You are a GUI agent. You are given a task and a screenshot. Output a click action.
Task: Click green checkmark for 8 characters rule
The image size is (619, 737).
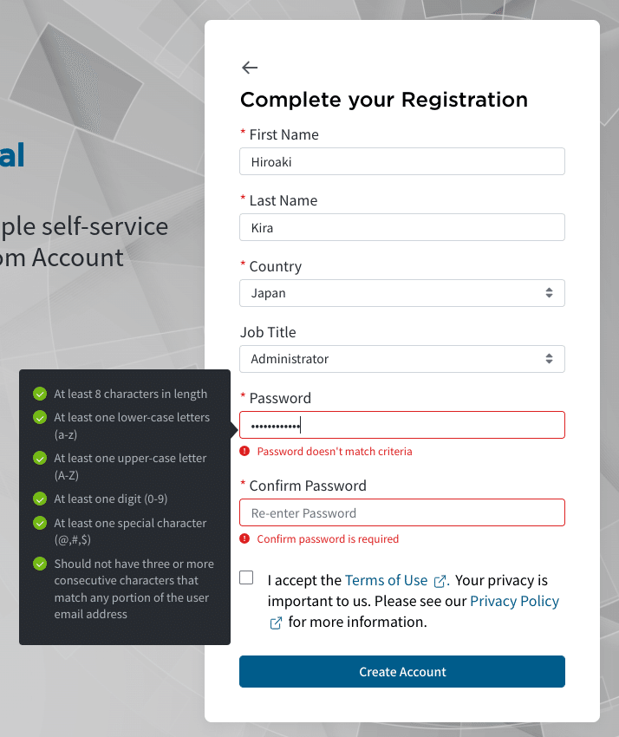40,394
